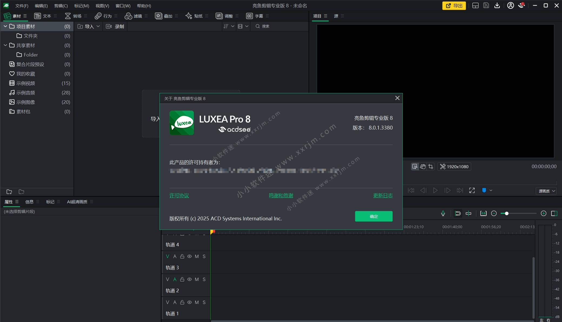Click the green 确定 OK button
The width and height of the screenshot is (562, 322).
(374, 216)
